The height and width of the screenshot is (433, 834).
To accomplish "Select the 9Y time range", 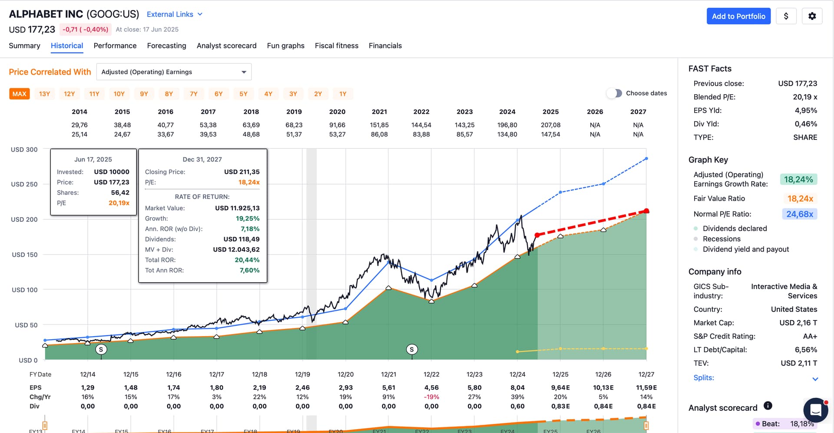I will tap(144, 94).
